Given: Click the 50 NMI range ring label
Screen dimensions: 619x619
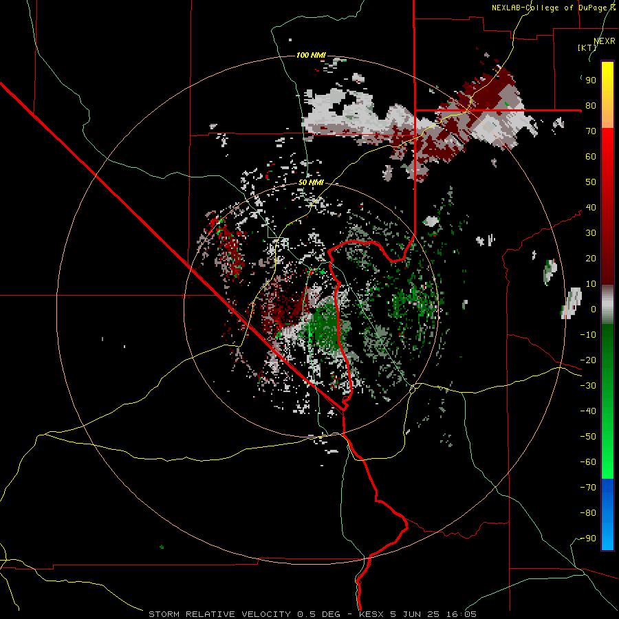Looking at the screenshot, I should [x=311, y=182].
